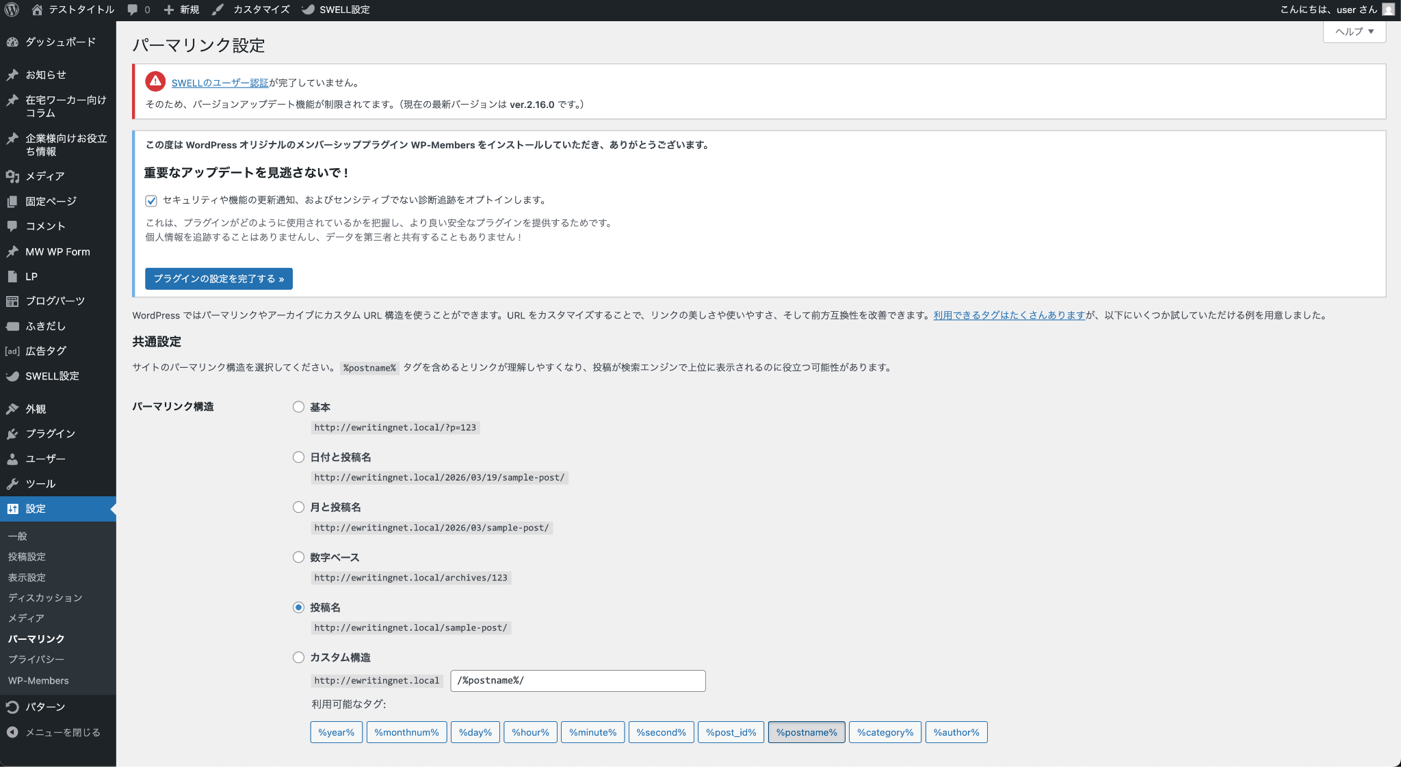This screenshot has height=767, width=1401.
Task: Click the %postname% tag button
Action: (807, 732)
